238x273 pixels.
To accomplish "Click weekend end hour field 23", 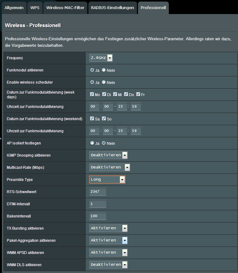I will pos(122,131).
